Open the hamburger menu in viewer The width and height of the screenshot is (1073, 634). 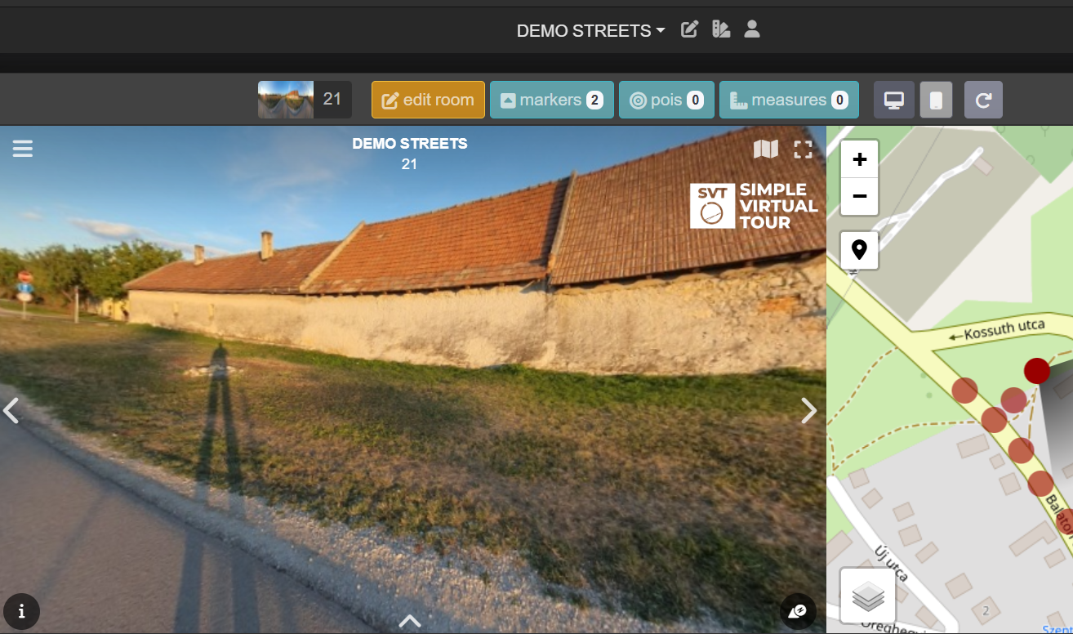point(23,149)
